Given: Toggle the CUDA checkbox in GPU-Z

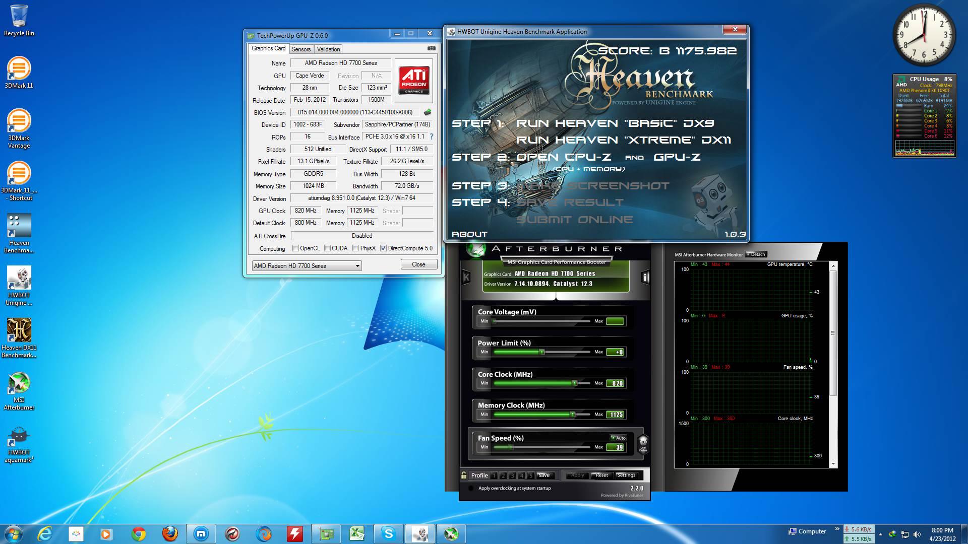Looking at the screenshot, I should (328, 248).
